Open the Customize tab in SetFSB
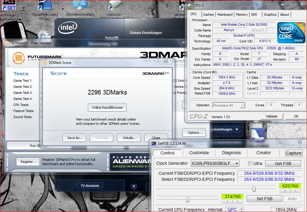 click(x=199, y=153)
